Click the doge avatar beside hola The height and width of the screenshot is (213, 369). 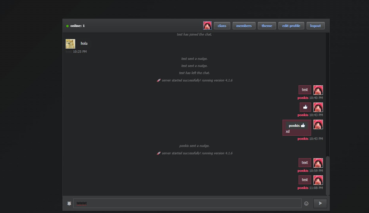pos(70,44)
